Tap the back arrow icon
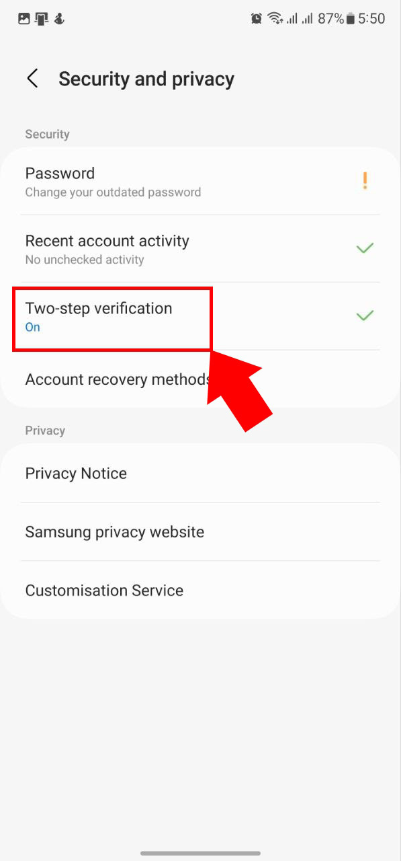The image size is (401, 861). coord(32,79)
